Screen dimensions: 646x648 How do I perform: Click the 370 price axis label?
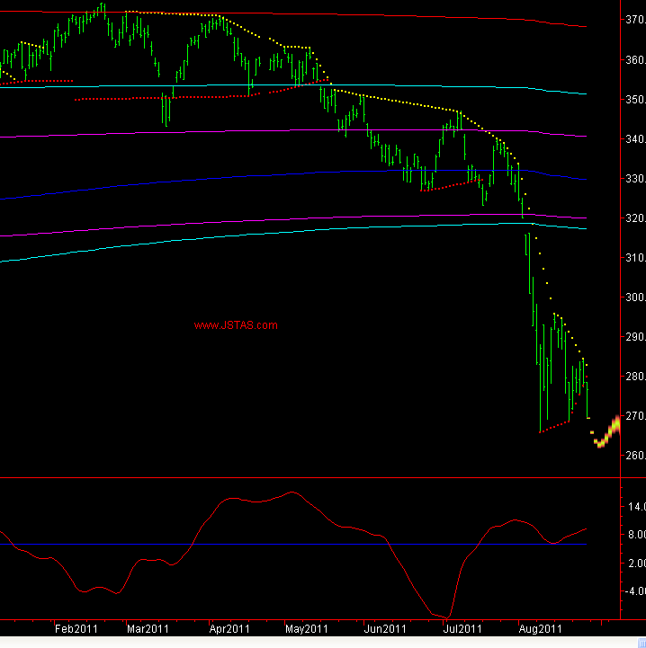(x=634, y=21)
